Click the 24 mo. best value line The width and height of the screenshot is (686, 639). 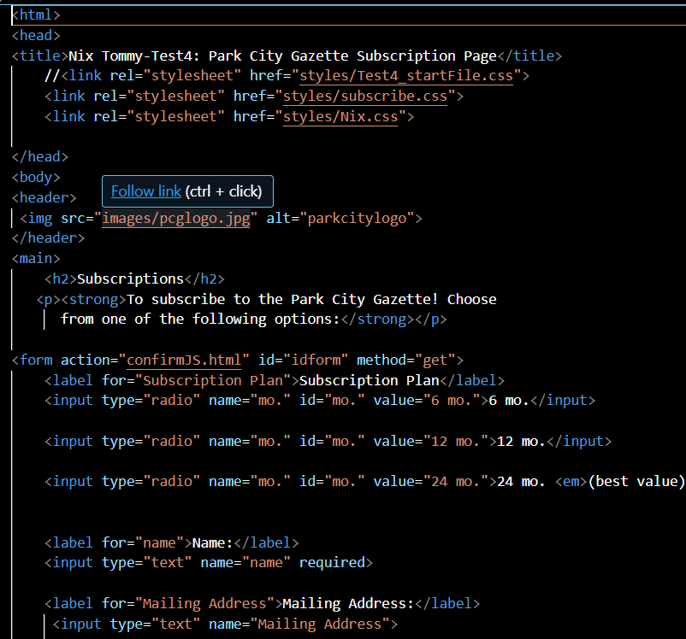coord(522,481)
